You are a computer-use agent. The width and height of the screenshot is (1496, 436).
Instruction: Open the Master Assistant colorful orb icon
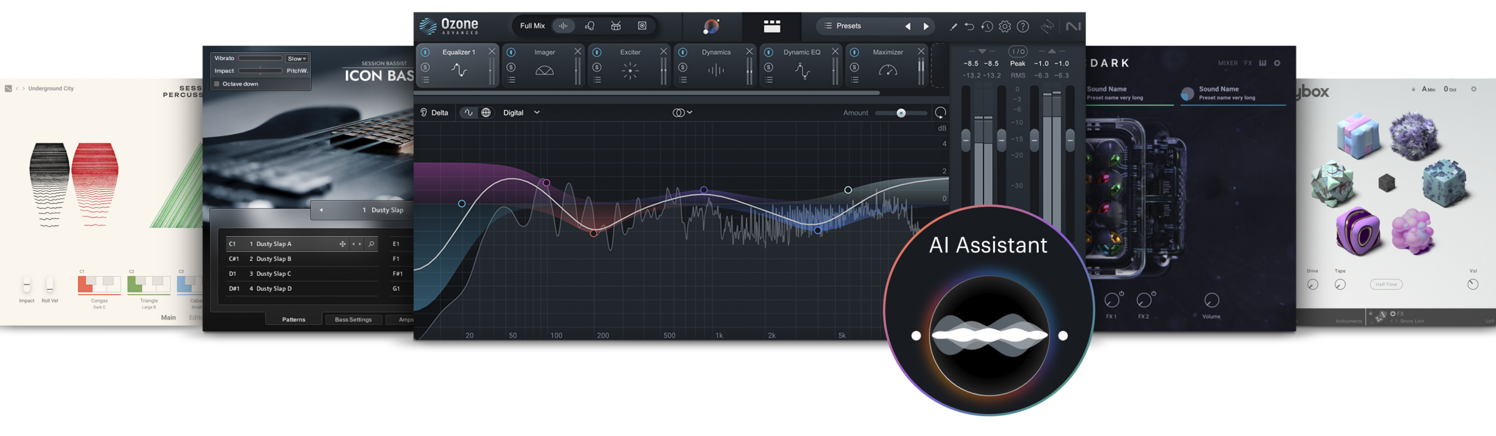coord(711,26)
